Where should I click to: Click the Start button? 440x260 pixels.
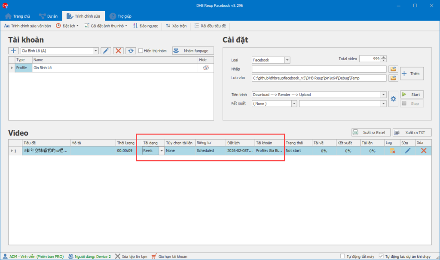[412, 95]
